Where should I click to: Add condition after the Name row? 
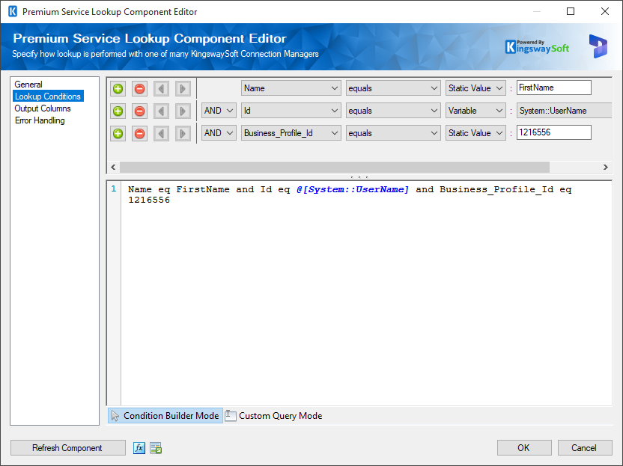(118, 88)
